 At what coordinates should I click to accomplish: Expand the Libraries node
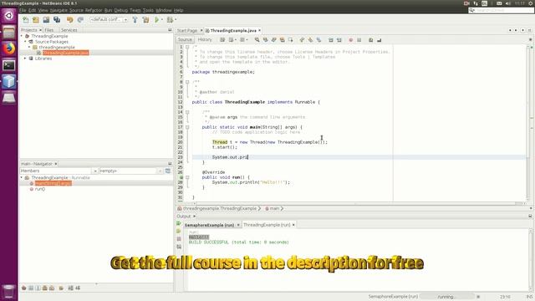click(x=25, y=59)
